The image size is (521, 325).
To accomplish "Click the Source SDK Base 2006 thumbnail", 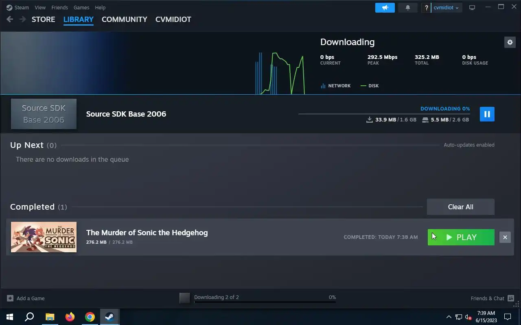I will tap(44, 114).
